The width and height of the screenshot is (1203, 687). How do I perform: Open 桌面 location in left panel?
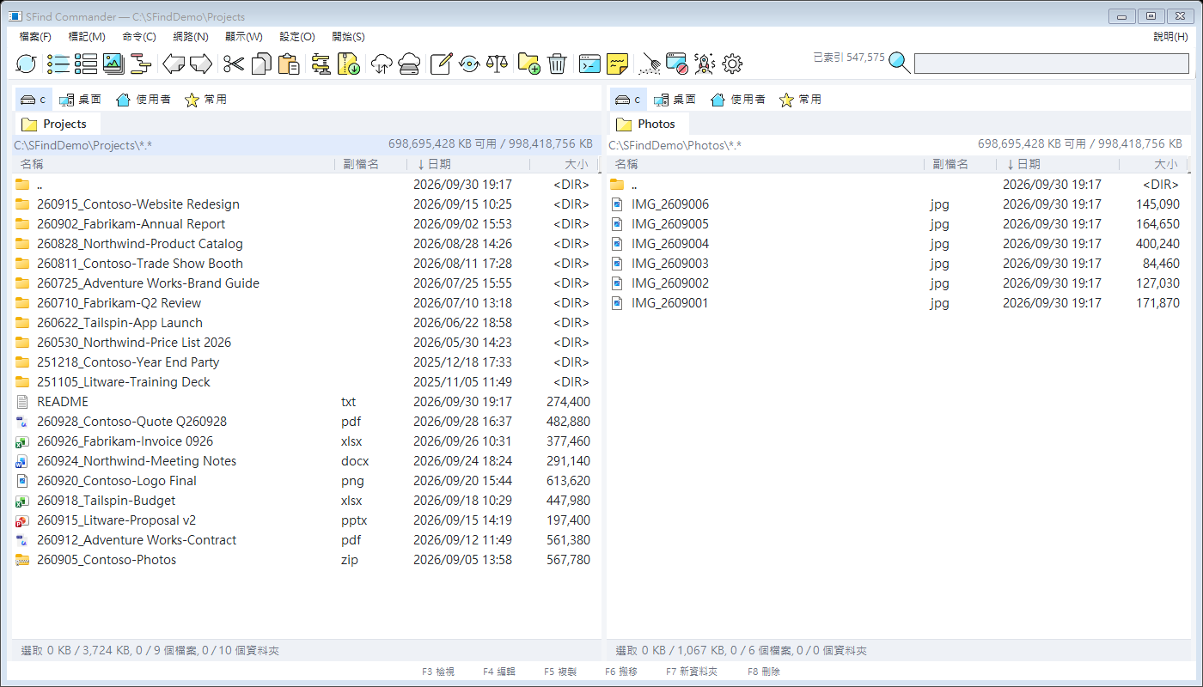point(80,100)
